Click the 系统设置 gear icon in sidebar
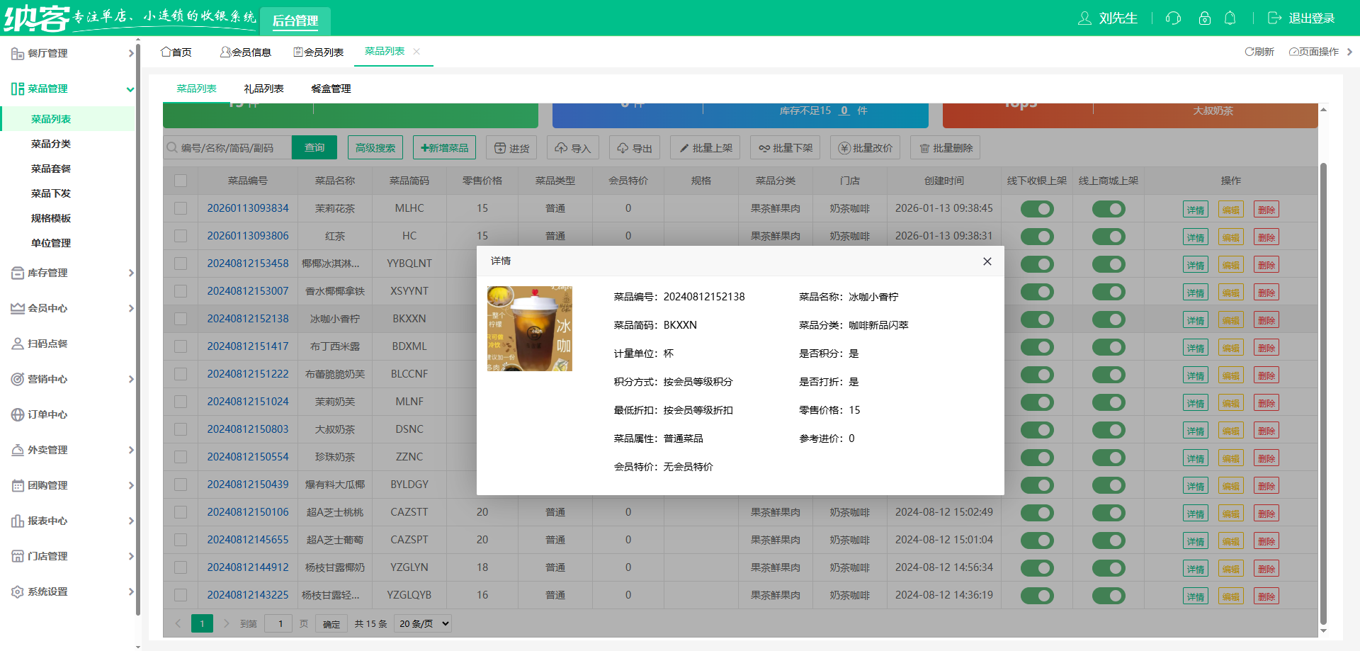1360x651 pixels. [x=17, y=591]
